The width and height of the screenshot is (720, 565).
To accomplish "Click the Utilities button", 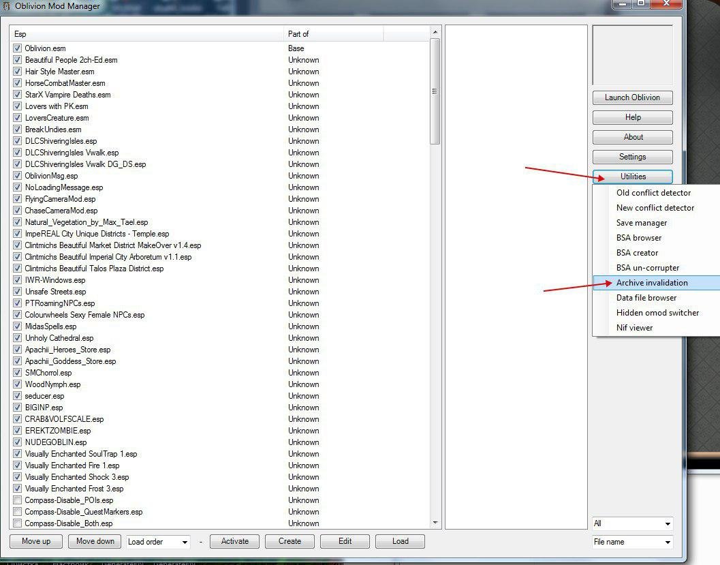I will tap(633, 177).
